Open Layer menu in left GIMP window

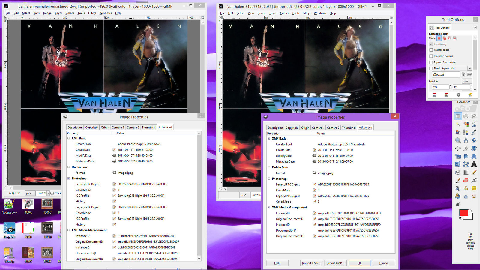coord(58,13)
